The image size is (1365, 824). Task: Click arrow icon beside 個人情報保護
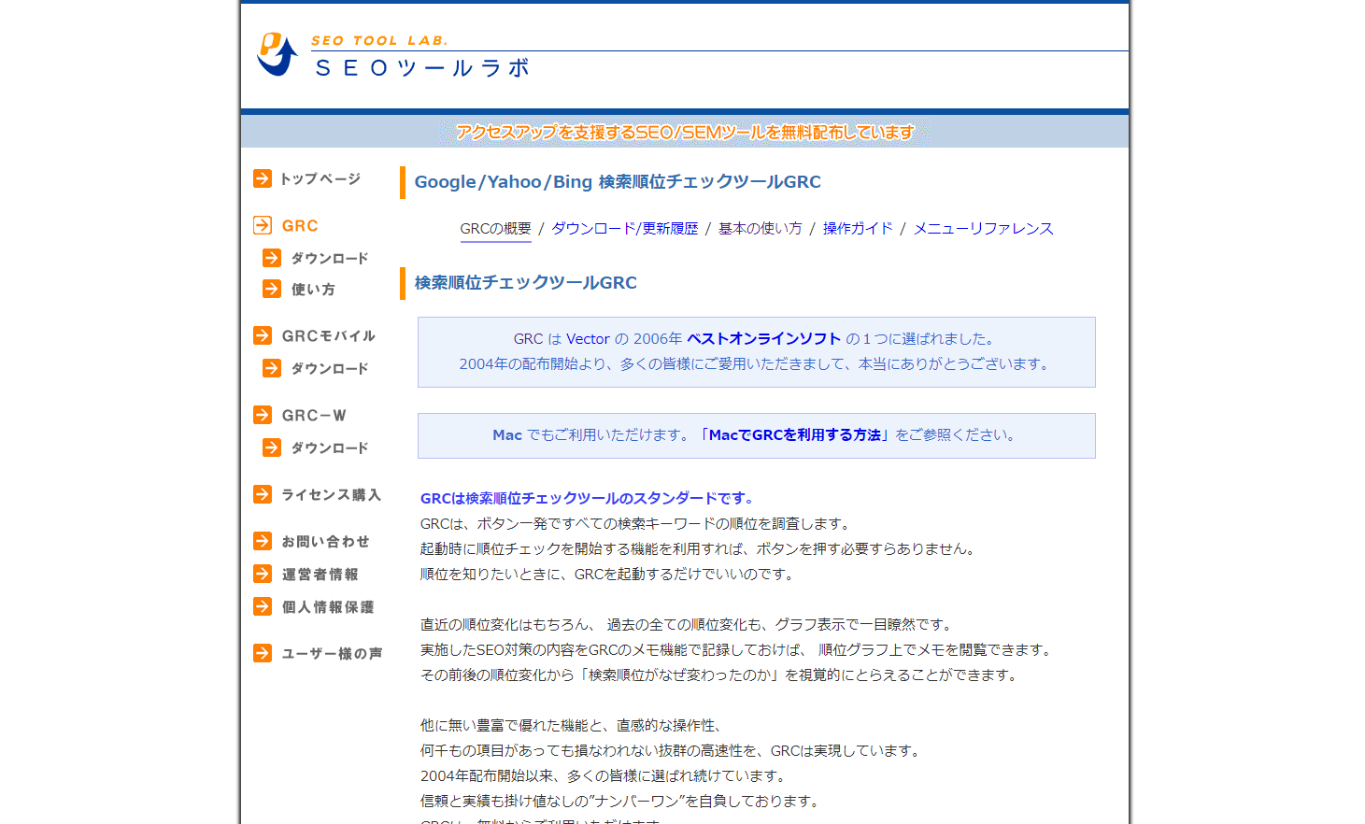point(263,606)
